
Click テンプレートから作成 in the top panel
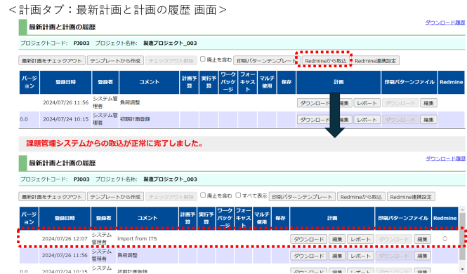[x=115, y=61]
